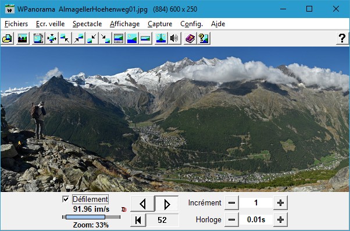
Task: Click the WPanorama app icon in title bar
Action: pos(10,9)
